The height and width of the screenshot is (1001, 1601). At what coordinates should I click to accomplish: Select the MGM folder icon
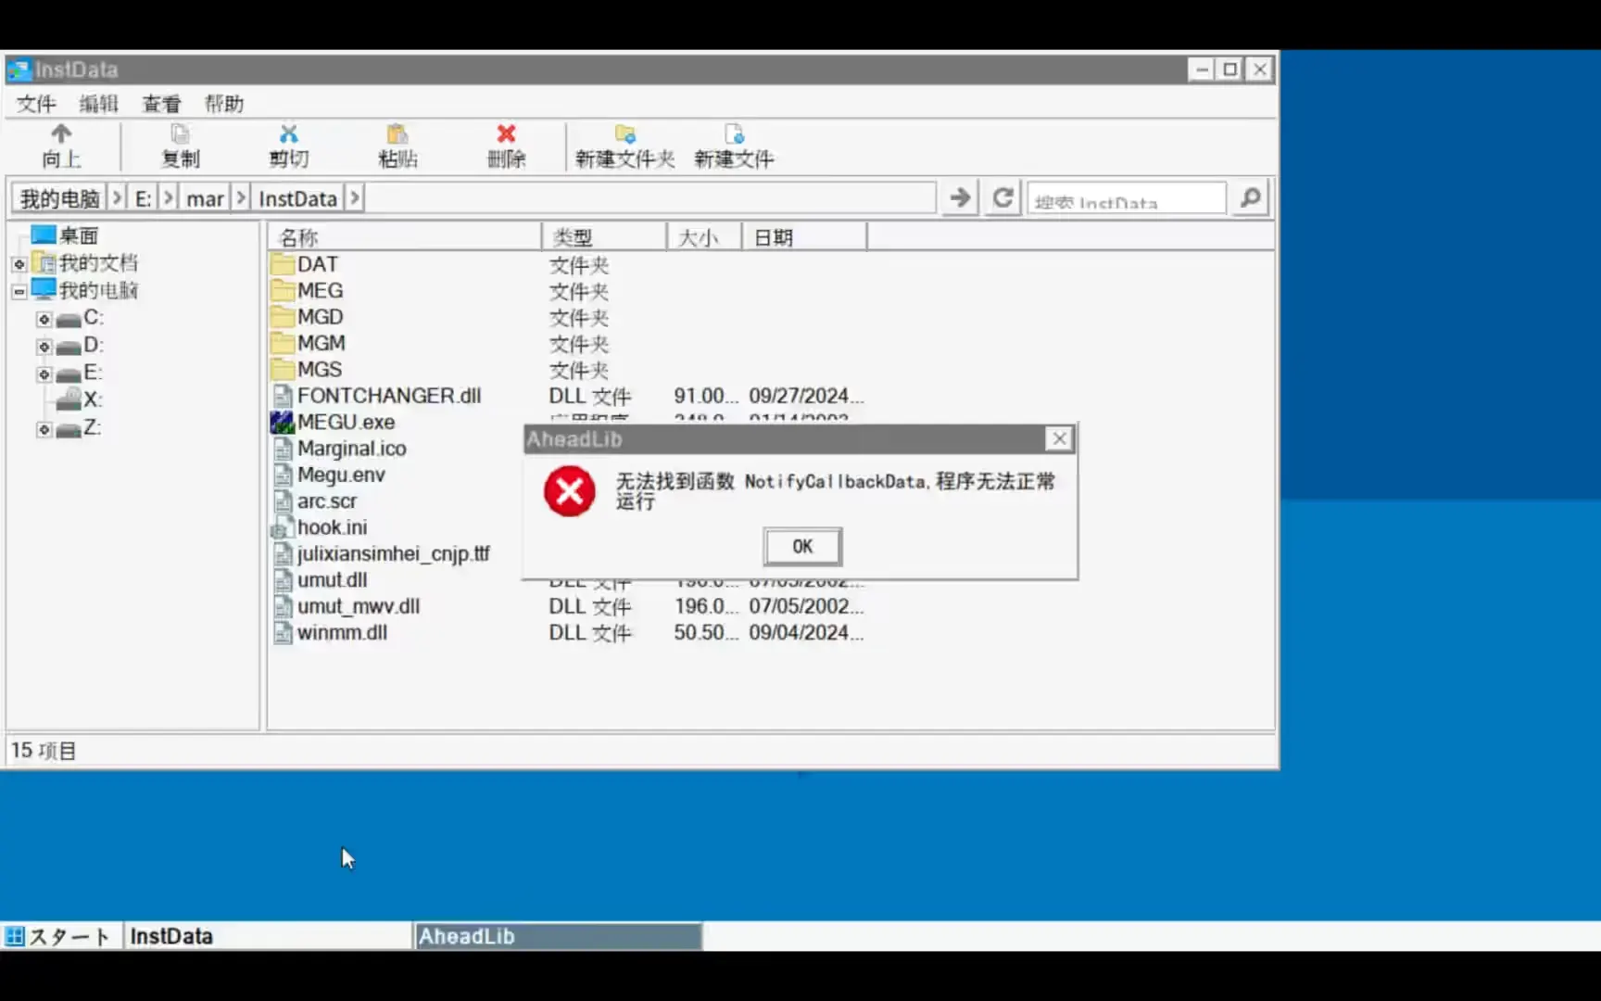(x=283, y=344)
